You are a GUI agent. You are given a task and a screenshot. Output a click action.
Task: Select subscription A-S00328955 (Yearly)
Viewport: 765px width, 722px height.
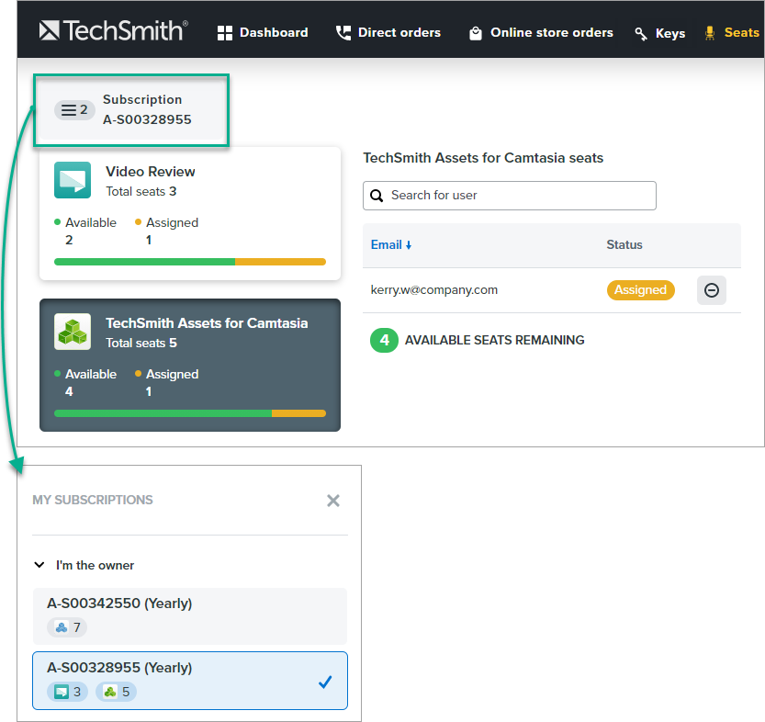click(x=190, y=680)
